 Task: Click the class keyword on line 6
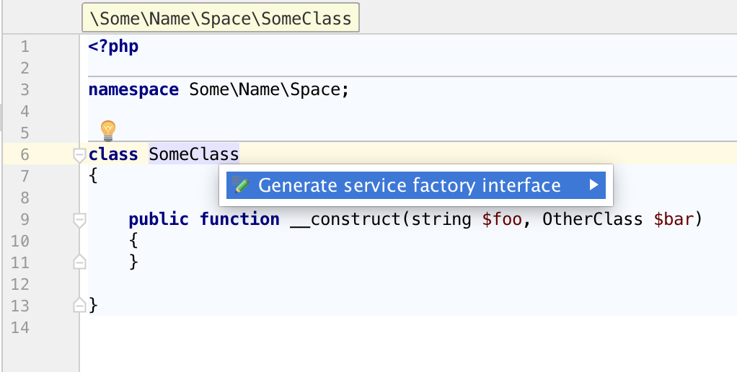(113, 154)
